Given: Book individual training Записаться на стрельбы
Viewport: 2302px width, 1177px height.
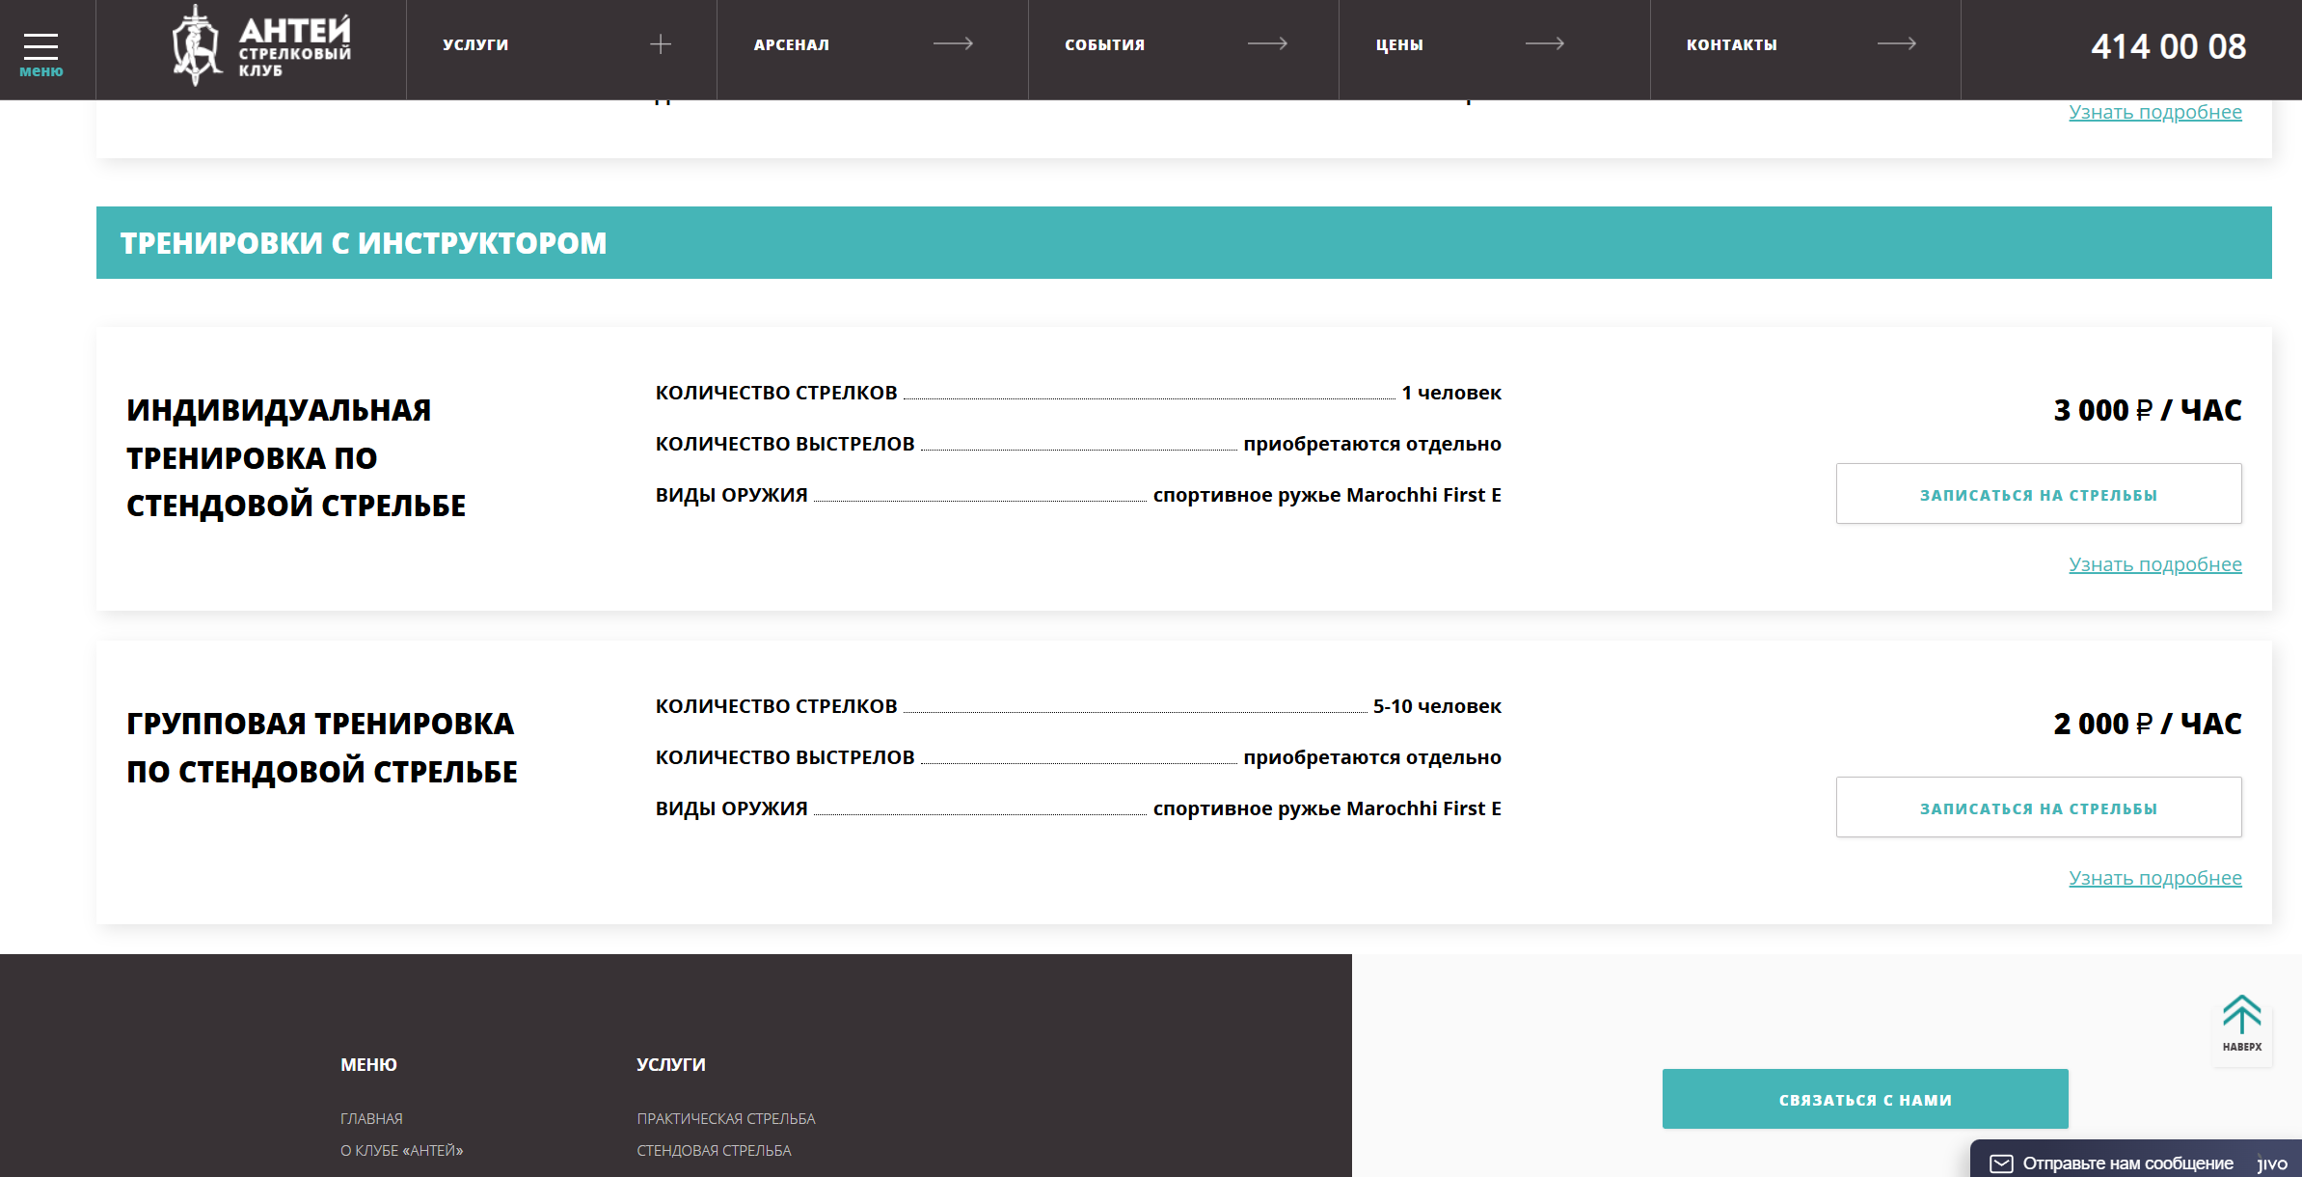Looking at the screenshot, I should [x=2038, y=494].
